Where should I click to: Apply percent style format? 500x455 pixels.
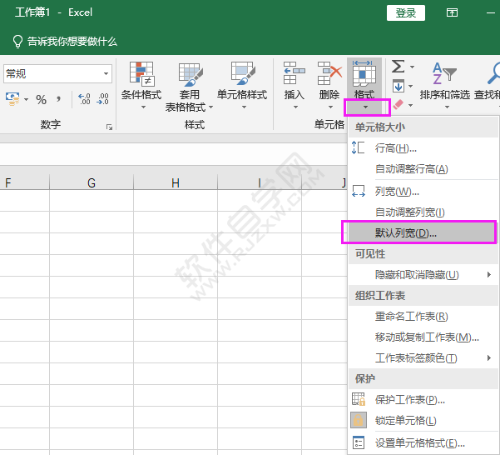[41, 100]
